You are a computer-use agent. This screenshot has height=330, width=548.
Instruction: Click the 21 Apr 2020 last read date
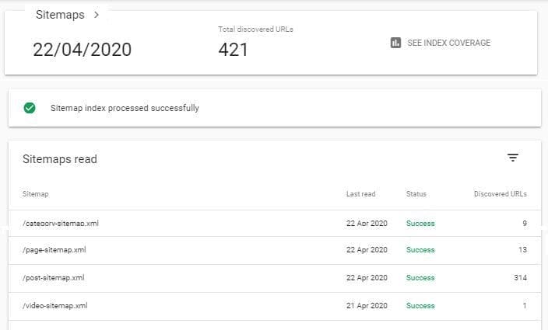coord(367,305)
